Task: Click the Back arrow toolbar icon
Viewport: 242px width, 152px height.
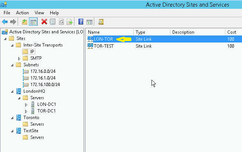Action: coord(5,22)
